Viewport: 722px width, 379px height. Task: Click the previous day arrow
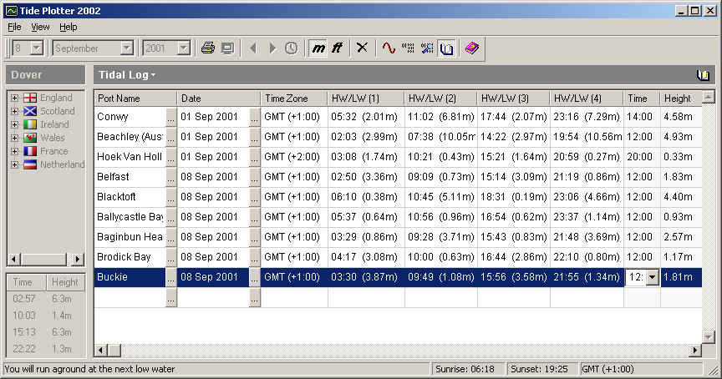[253, 48]
